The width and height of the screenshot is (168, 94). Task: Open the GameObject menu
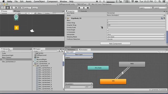pos(39,1)
